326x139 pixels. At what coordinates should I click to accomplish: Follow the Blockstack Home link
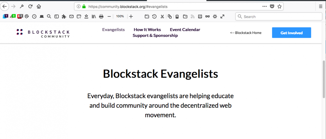point(246,33)
